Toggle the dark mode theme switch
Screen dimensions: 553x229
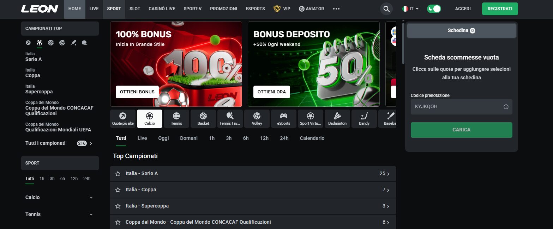pyautogui.click(x=434, y=9)
